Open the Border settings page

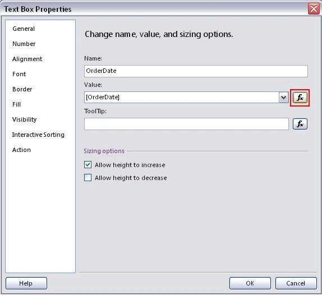tap(22, 89)
